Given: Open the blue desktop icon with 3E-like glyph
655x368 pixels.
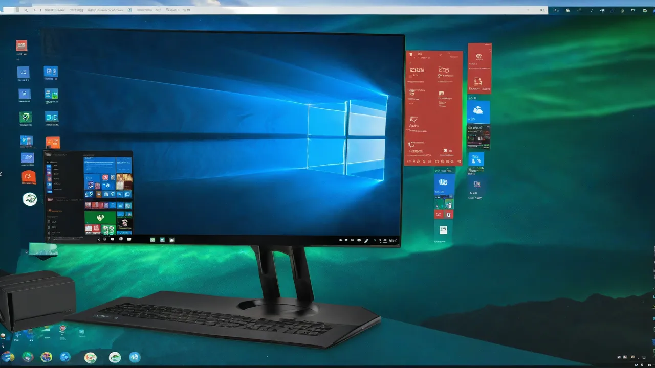Looking at the screenshot, I should (52, 118).
